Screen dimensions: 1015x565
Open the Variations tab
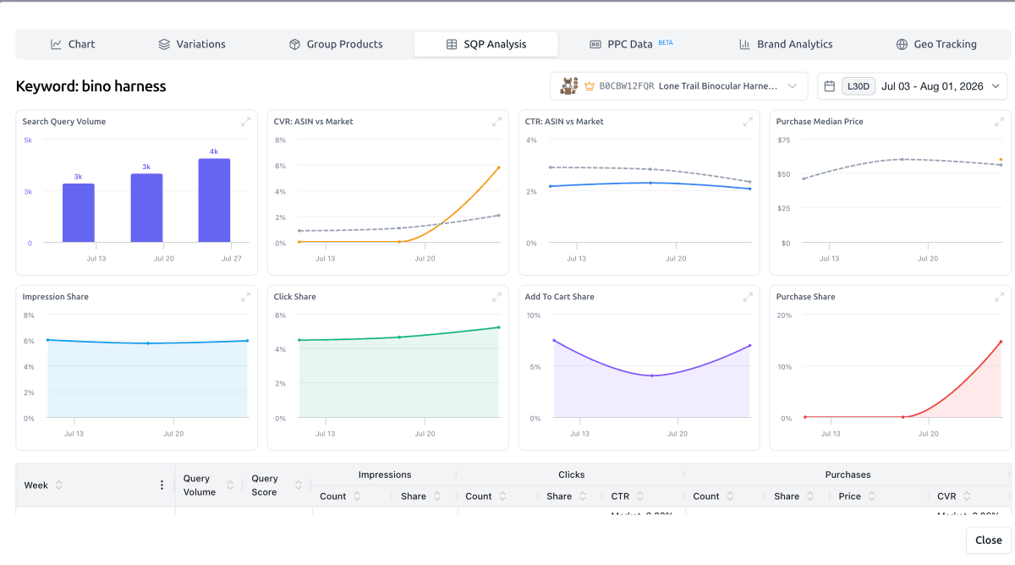pyautogui.click(x=192, y=44)
